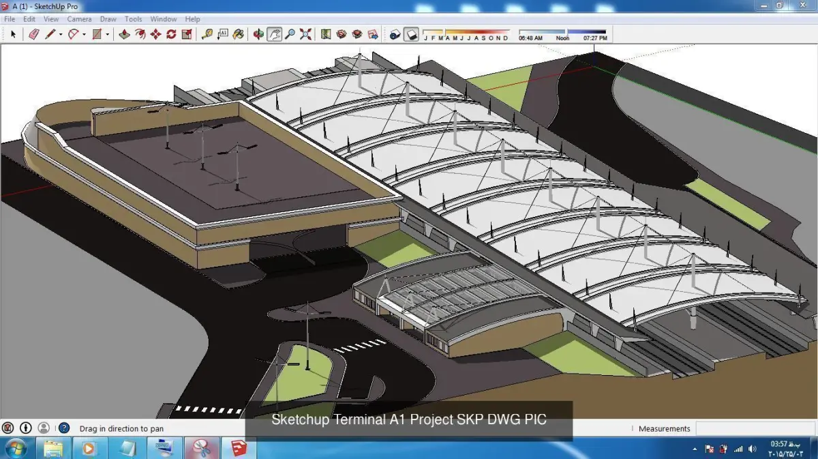Open geo-location status bar icon
The height and width of the screenshot is (459, 818).
point(8,428)
